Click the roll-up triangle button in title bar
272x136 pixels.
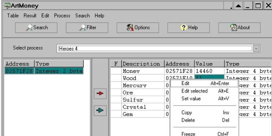(239, 6)
